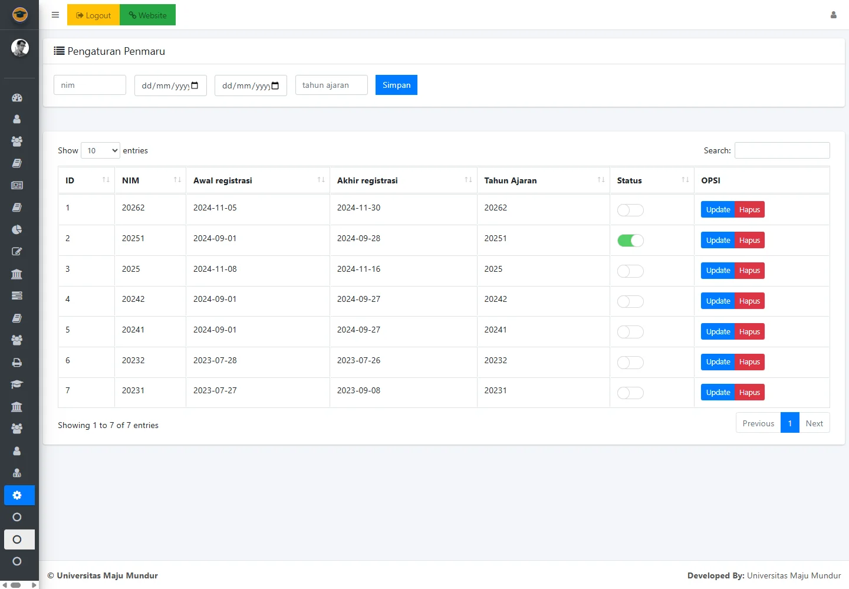The image size is (849, 589).
Task: Click the newspaper icon in sidebar
Action: click(17, 185)
